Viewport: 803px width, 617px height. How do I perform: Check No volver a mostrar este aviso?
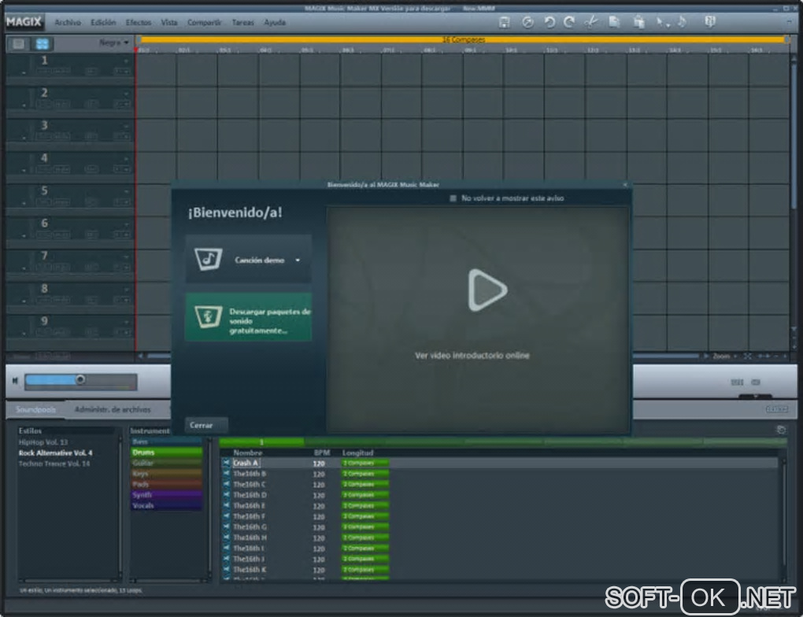pos(453,198)
